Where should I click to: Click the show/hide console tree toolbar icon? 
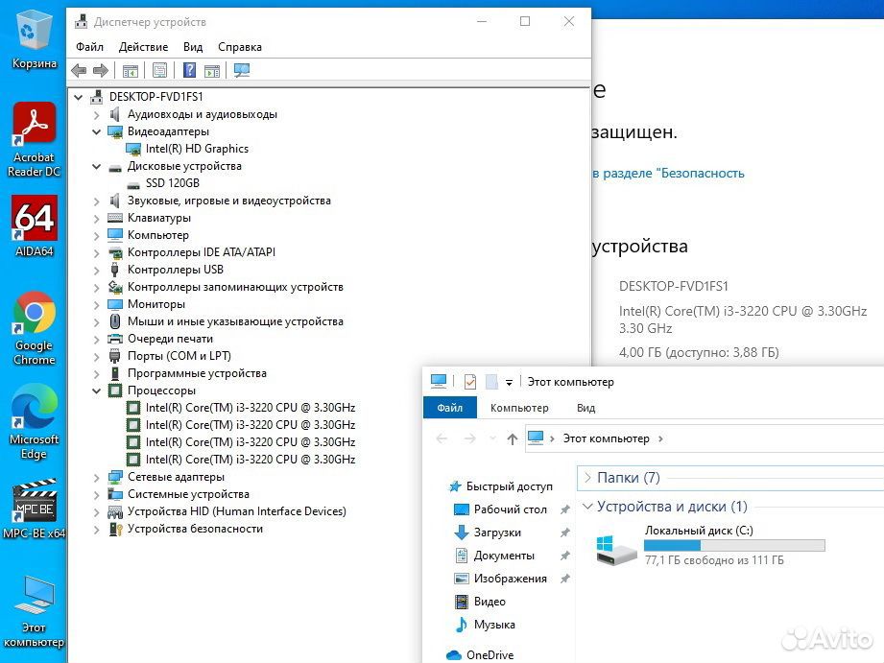click(131, 70)
